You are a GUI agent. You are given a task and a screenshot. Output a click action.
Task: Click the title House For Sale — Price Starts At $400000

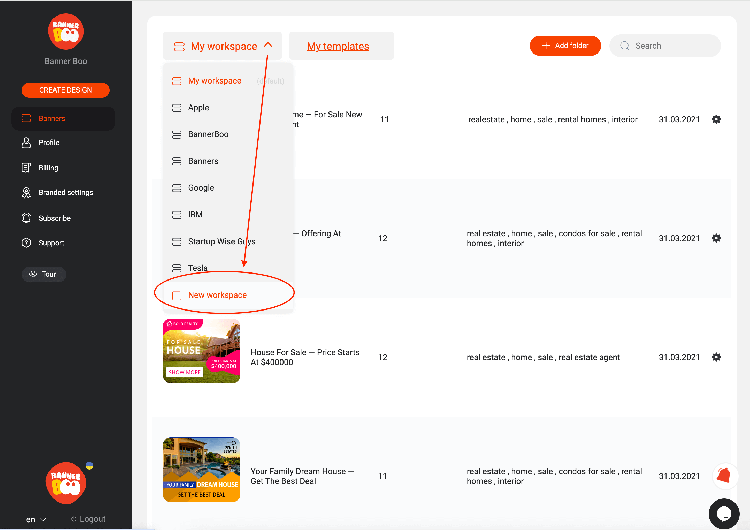[305, 357]
